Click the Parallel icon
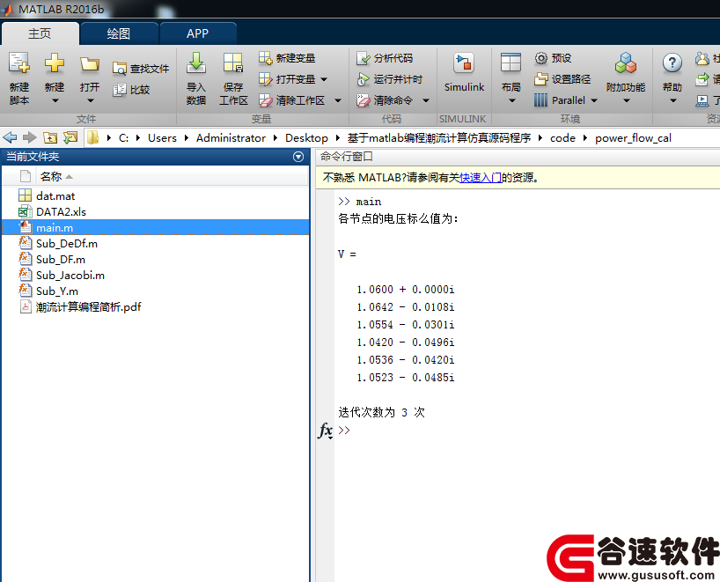Image resolution: width=720 pixels, height=582 pixels. click(541, 100)
